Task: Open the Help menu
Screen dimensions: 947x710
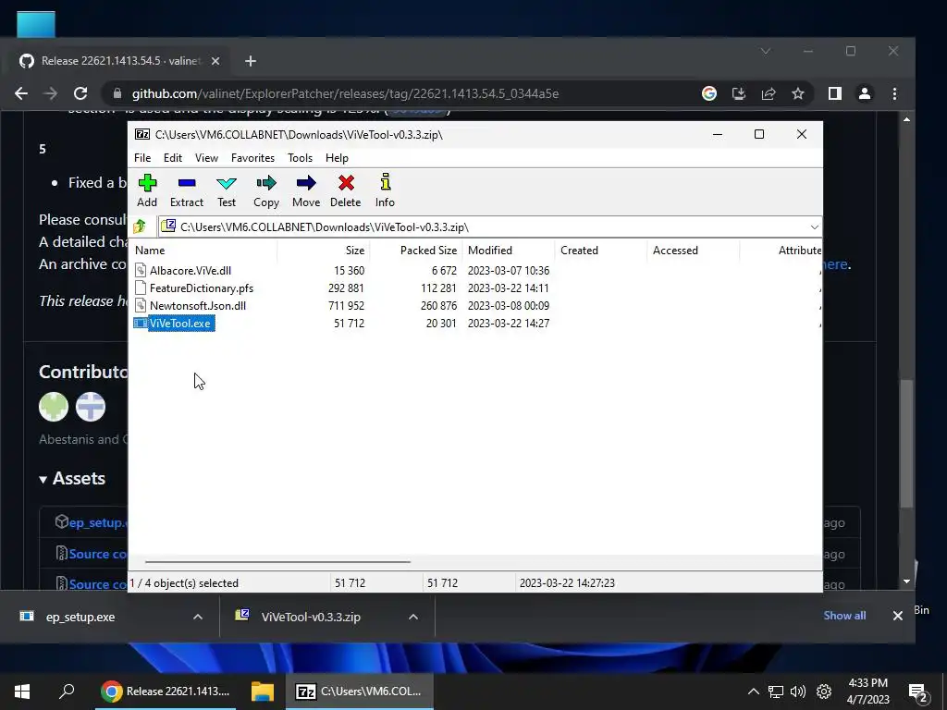Action: [337, 157]
